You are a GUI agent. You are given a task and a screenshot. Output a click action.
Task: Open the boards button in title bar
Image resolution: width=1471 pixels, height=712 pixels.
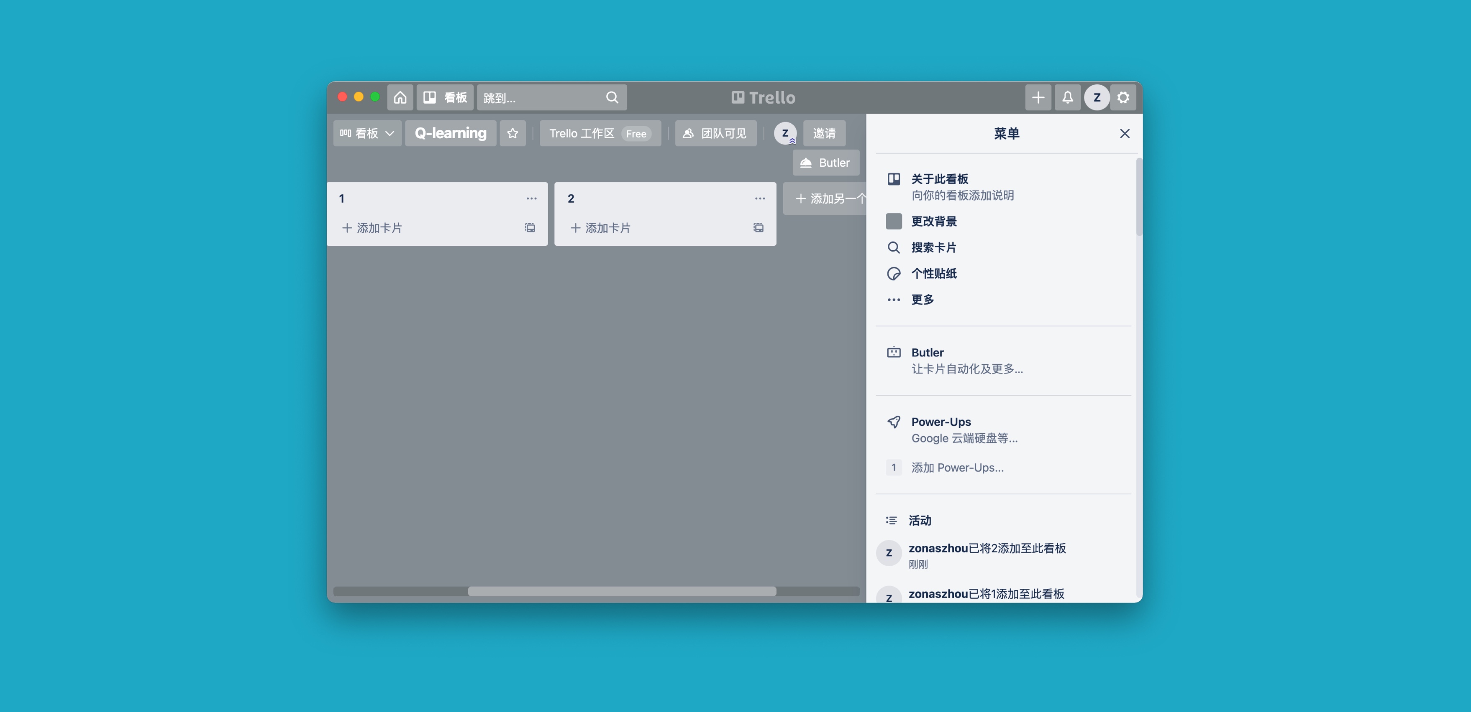point(445,97)
